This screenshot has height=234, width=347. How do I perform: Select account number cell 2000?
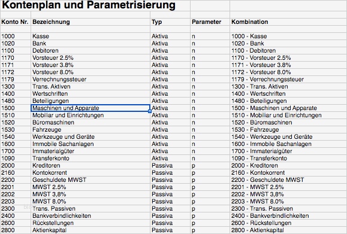[16, 166]
